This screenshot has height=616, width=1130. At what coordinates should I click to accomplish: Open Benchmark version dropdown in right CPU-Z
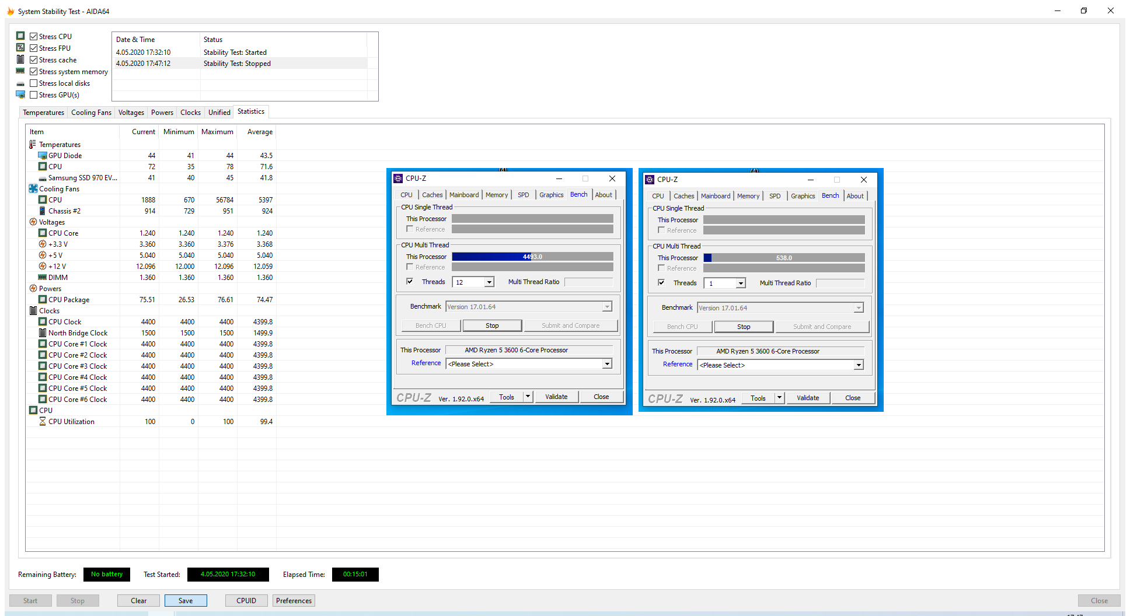coord(859,308)
